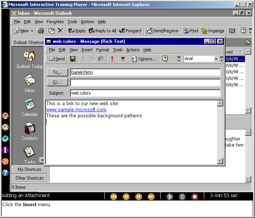Expand Outlook toolbar more buttons chevron
This screenshot has height=218, width=255.
point(250,31)
